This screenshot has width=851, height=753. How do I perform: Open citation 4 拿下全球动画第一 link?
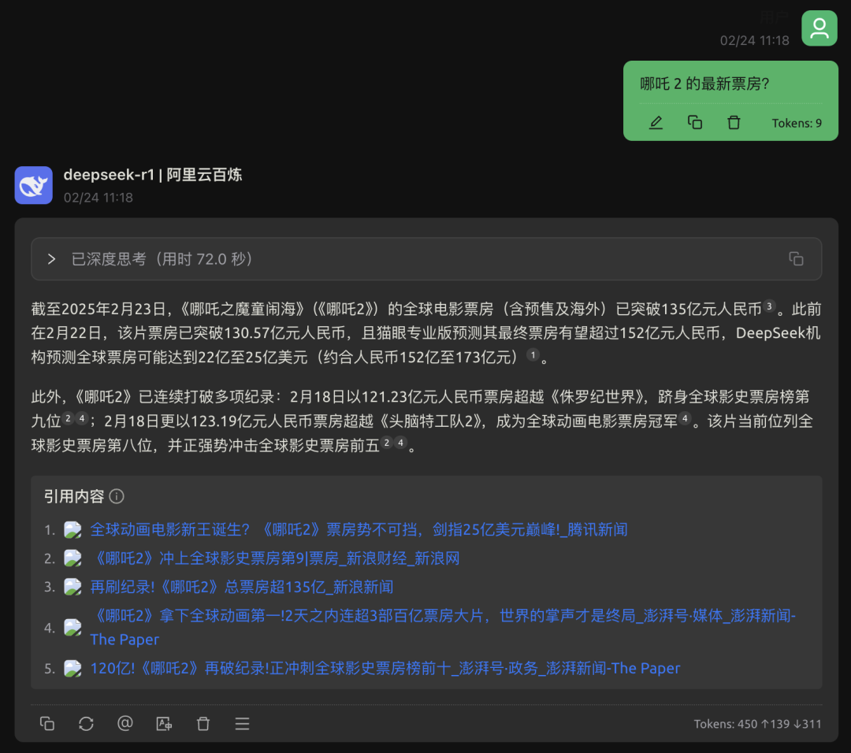point(443,627)
